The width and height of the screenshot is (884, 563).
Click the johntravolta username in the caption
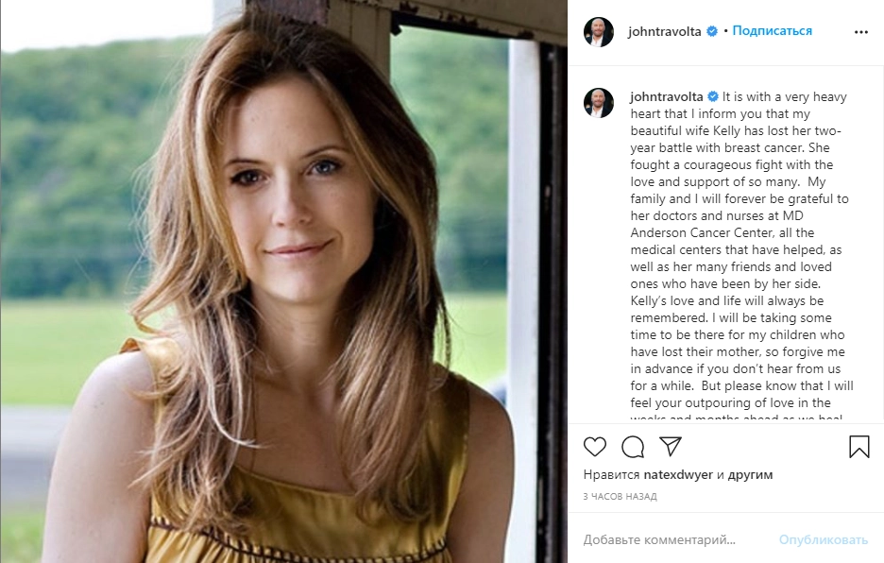point(666,96)
